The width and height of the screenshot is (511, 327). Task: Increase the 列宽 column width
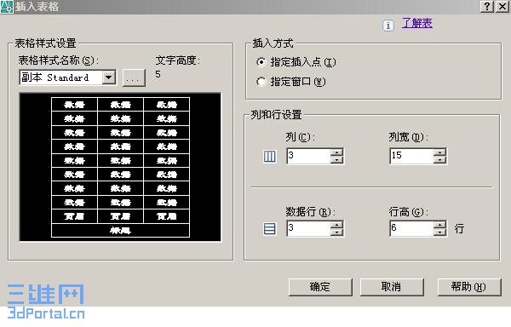[x=439, y=152]
